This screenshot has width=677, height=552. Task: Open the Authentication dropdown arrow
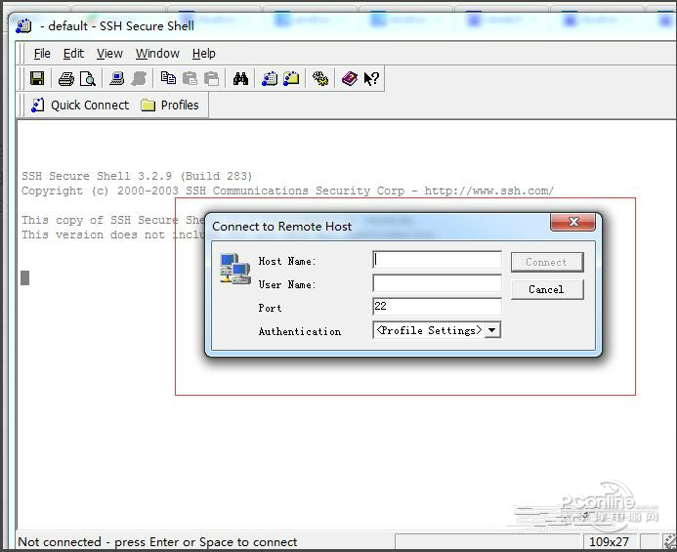pos(491,330)
